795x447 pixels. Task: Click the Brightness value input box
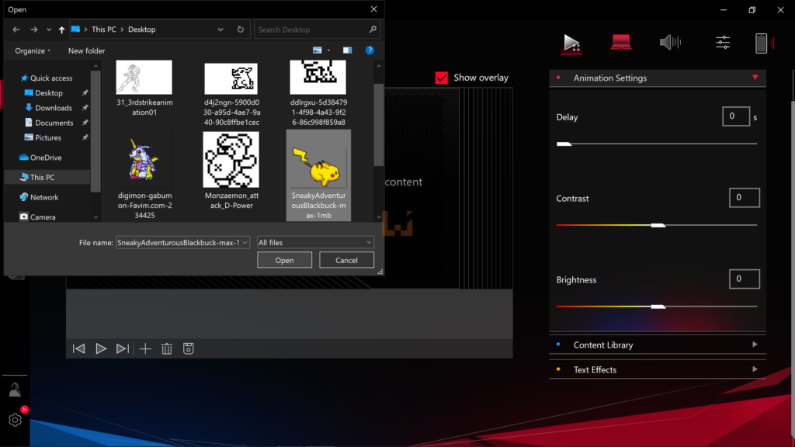[745, 279]
